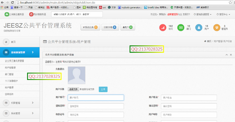Viewport: 235px width, 122px height.
Task: Click the 用户账号 input field
Action: coord(96,98)
